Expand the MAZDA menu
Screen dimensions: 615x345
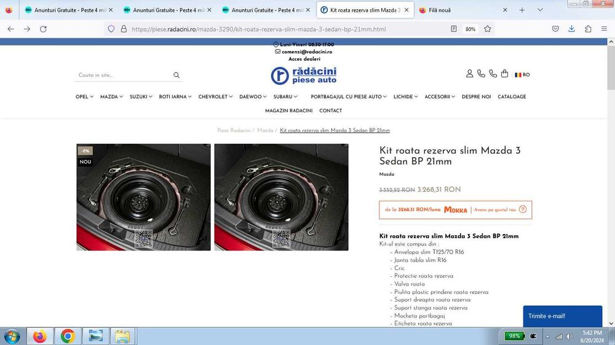[111, 97]
